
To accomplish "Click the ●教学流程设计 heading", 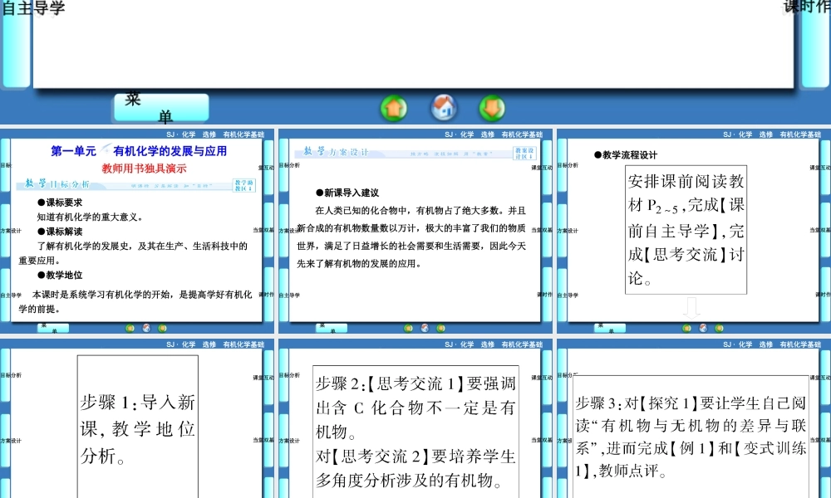I will click(626, 154).
